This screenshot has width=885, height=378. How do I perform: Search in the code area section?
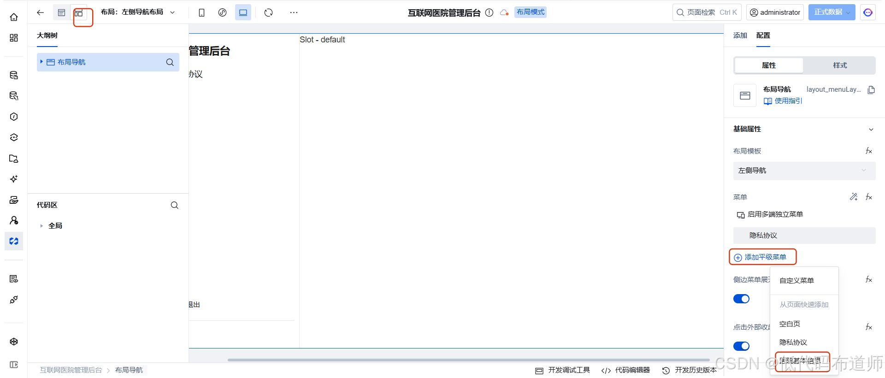175,205
